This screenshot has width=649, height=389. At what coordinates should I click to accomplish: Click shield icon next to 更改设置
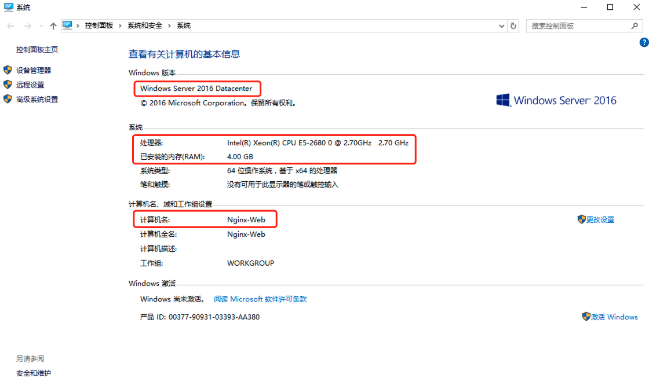(x=582, y=219)
